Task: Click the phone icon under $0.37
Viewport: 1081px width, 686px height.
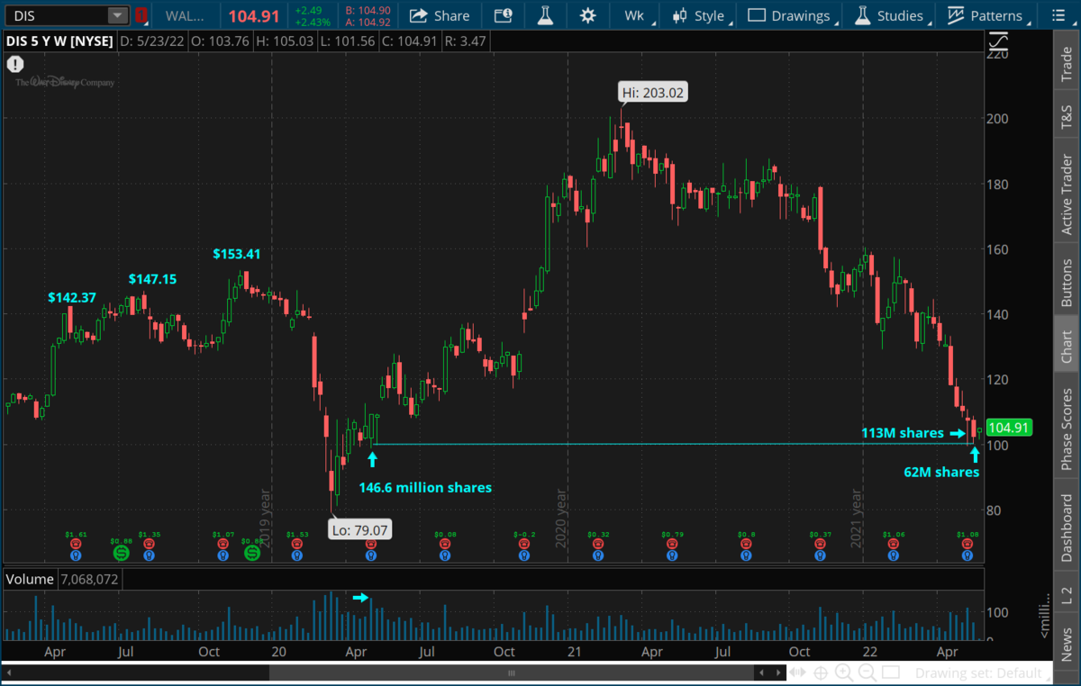Action: 818,544
